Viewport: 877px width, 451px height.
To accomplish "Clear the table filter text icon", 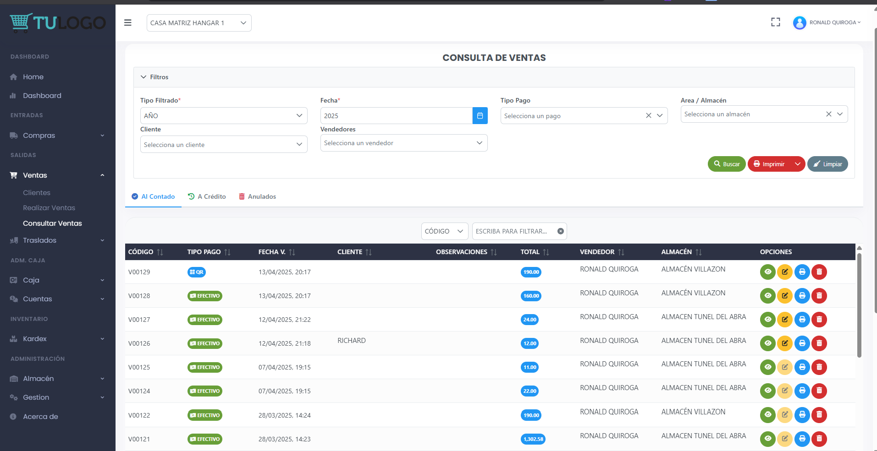I will point(560,231).
